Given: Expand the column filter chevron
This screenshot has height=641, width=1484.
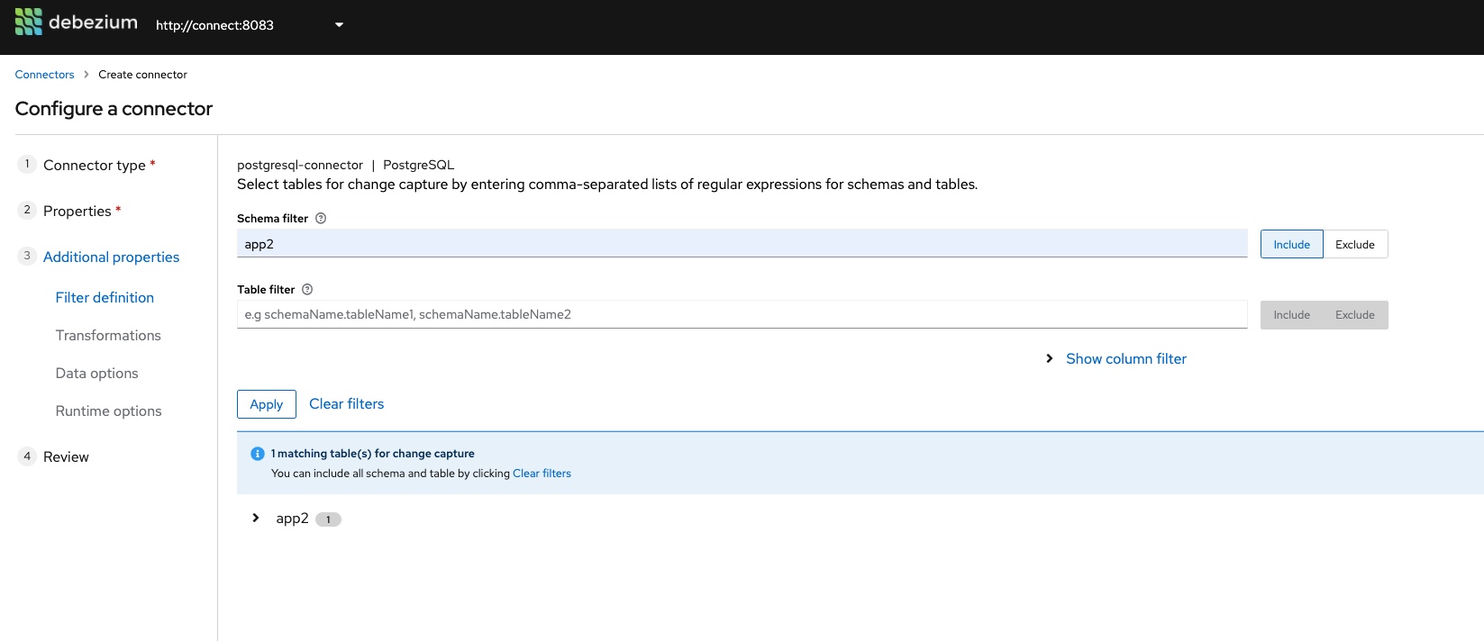Looking at the screenshot, I should 1049,358.
